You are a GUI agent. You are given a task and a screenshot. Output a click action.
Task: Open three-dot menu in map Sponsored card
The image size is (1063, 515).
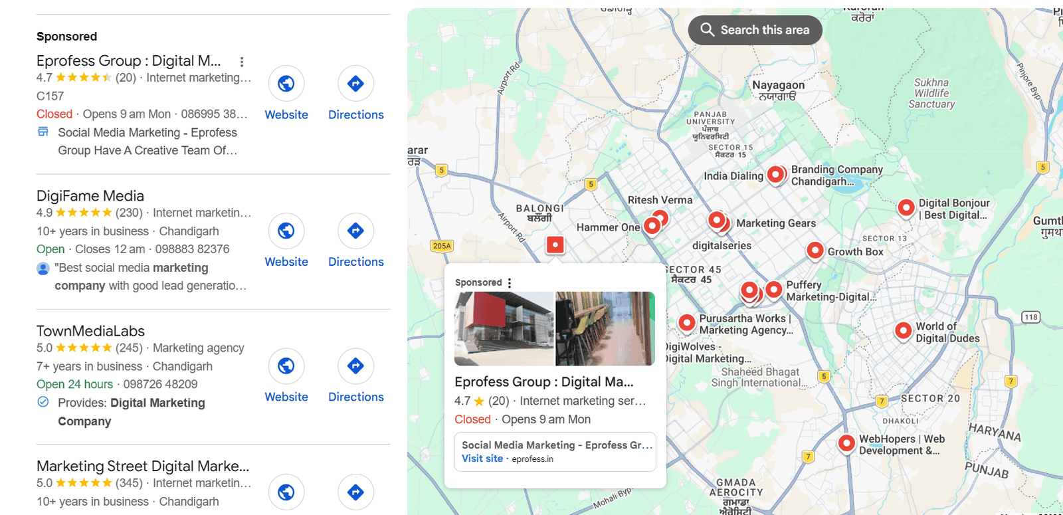(x=510, y=283)
